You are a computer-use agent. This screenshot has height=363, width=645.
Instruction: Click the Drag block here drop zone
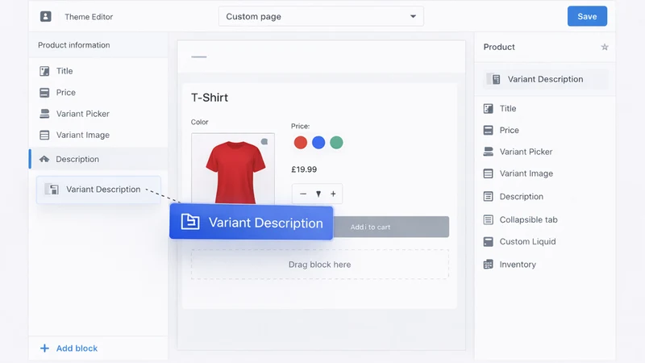click(x=319, y=265)
